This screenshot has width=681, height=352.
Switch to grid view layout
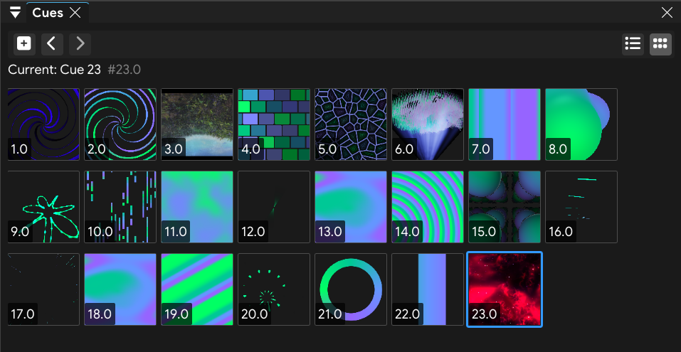pyautogui.click(x=660, y=44)
